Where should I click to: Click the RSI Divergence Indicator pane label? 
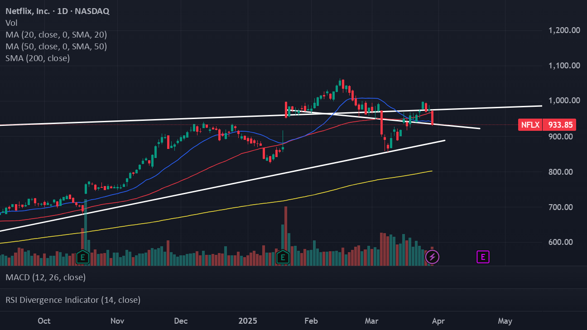(x=73, y=300)
